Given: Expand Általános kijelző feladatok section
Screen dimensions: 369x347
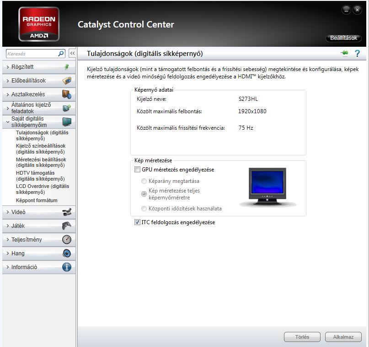Looking at the screenshot, I should coord(39,108).
